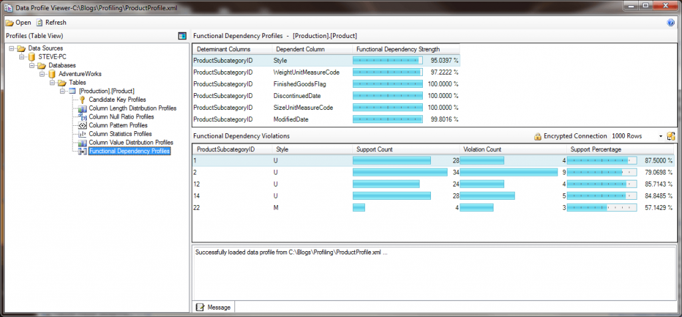
Task: Click the drill-down icon beside 1000 Rows
Action: 671,136
